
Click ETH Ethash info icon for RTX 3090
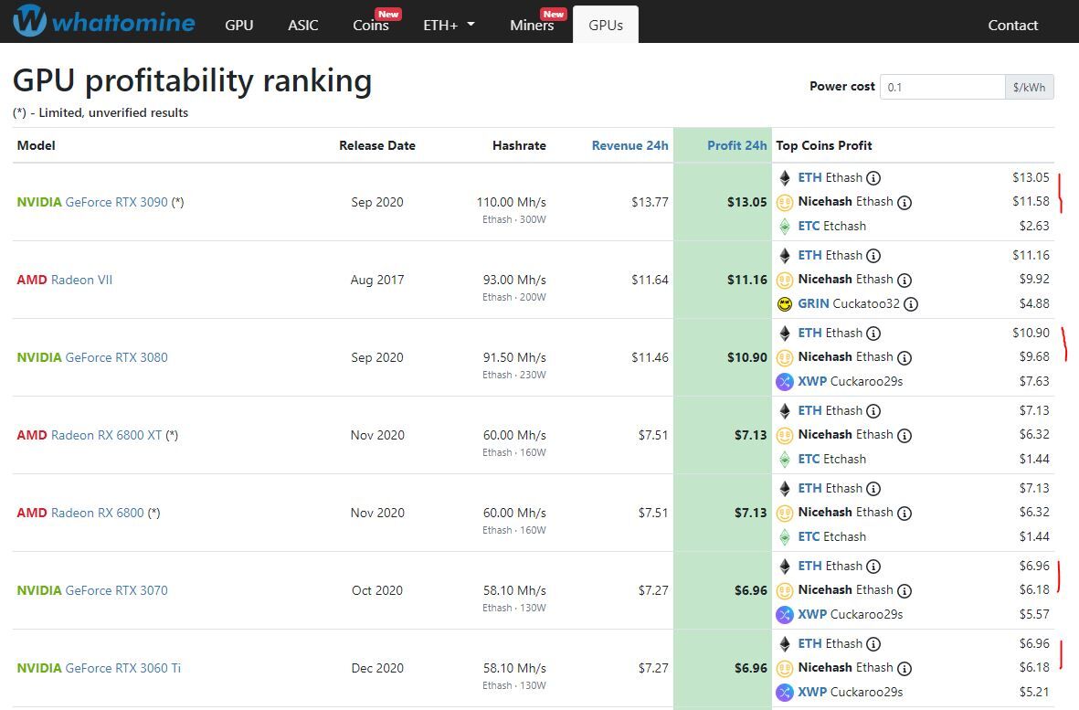[x=873, y=178]
